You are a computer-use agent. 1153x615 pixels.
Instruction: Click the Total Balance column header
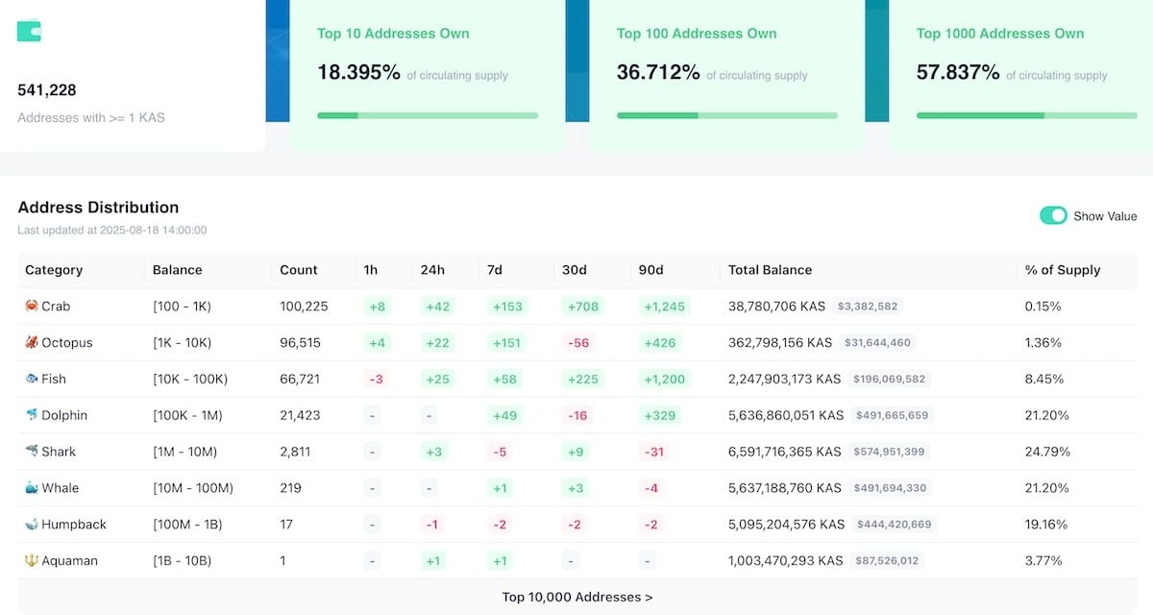pos(771,270)
